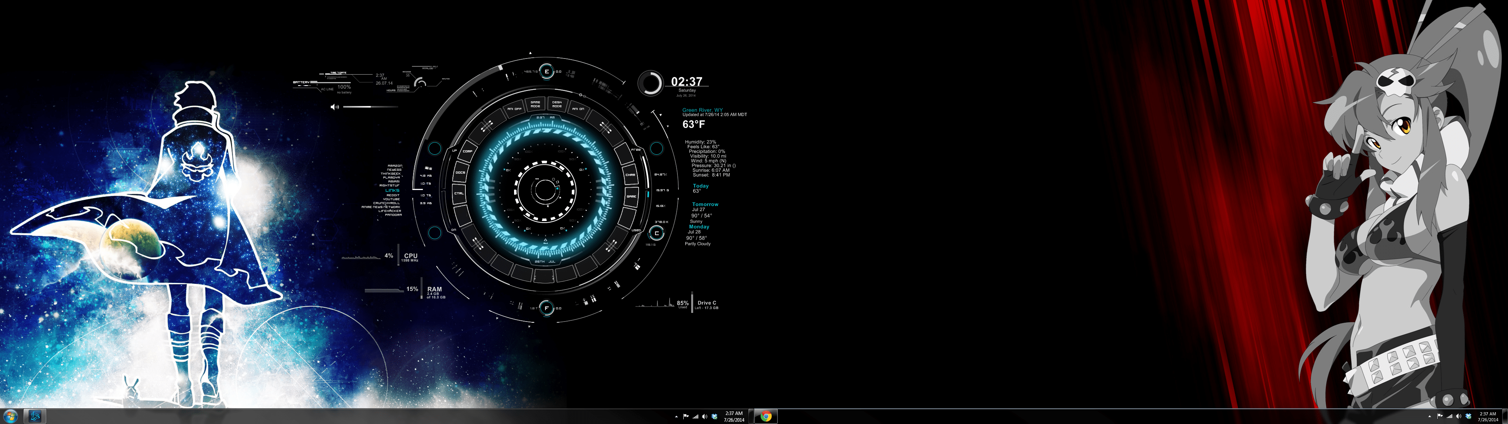Open Action Center flag on right monitor taskbar
1508x424 pixels.
(1440, 417)
